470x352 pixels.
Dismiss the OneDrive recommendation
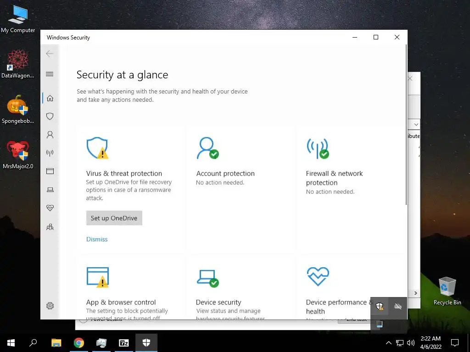[x=97, y=239]
